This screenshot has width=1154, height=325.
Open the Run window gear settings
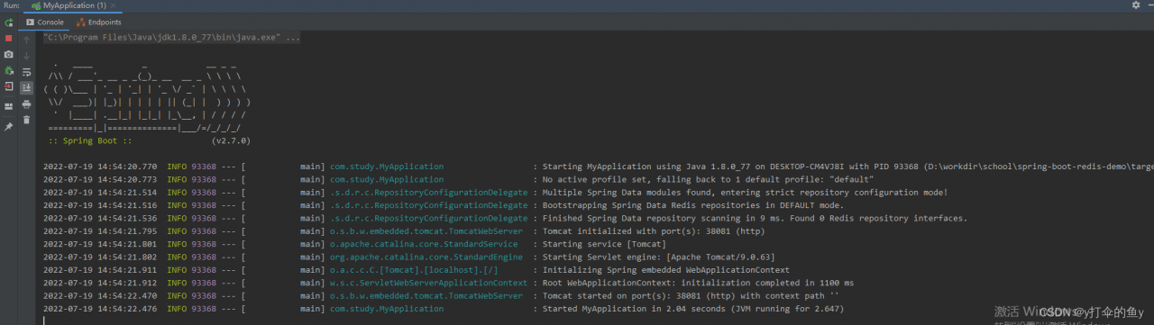(x=1136, y=5)
